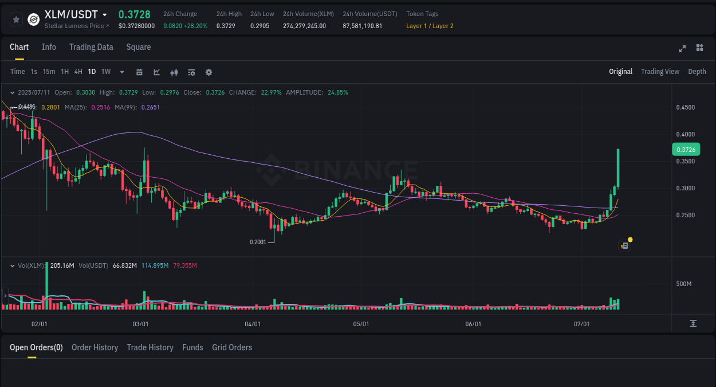Viewport: 716px width, 387px height.
Task: Open the chart settings gear icon
Action: 208,72
